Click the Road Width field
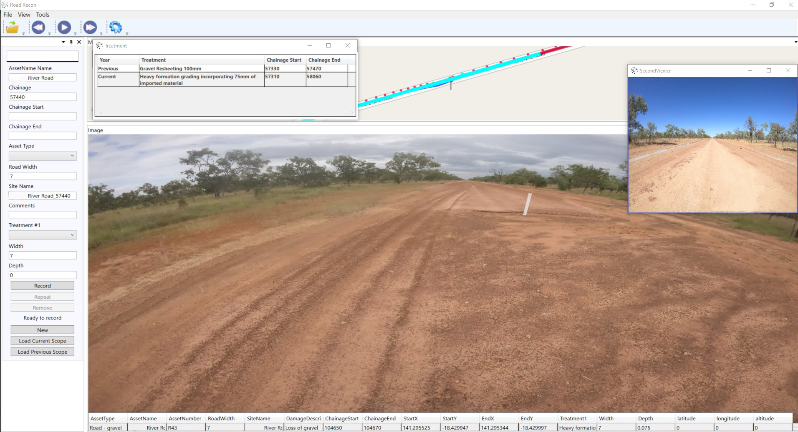This screenshot has height=432, width=798. [43, 176]
